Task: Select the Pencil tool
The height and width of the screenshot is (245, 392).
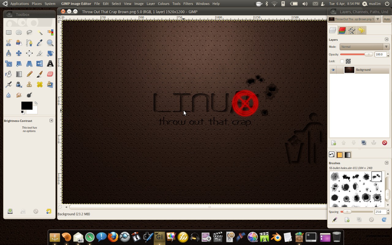Action: pyautogui.click(x=29, y=74)
